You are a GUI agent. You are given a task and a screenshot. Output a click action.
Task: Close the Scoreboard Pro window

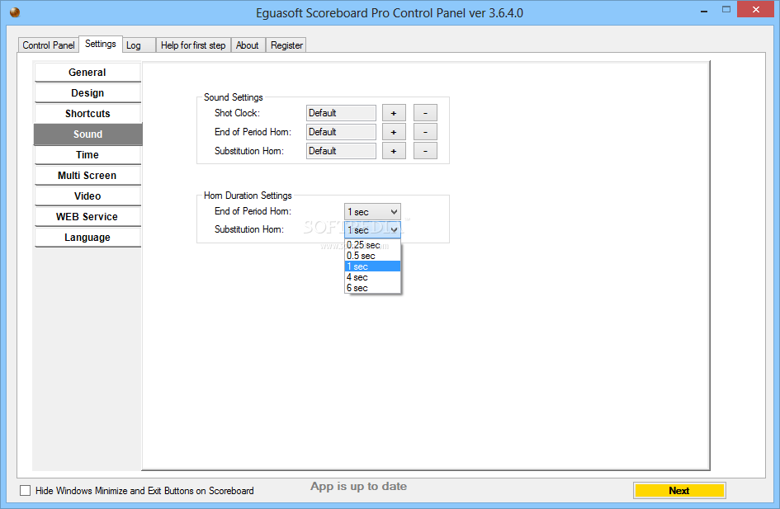tap(755, 9)
